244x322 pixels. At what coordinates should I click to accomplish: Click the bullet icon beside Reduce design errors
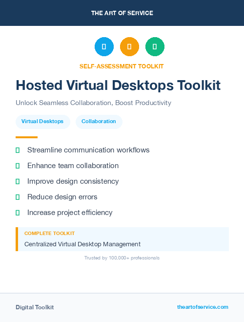pyautogui.click(x=18, y=197)
